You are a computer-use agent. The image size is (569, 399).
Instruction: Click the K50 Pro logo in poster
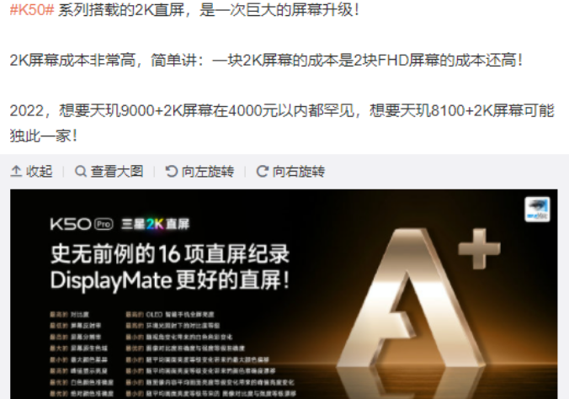pyautogui.click(x=82, y=224)
